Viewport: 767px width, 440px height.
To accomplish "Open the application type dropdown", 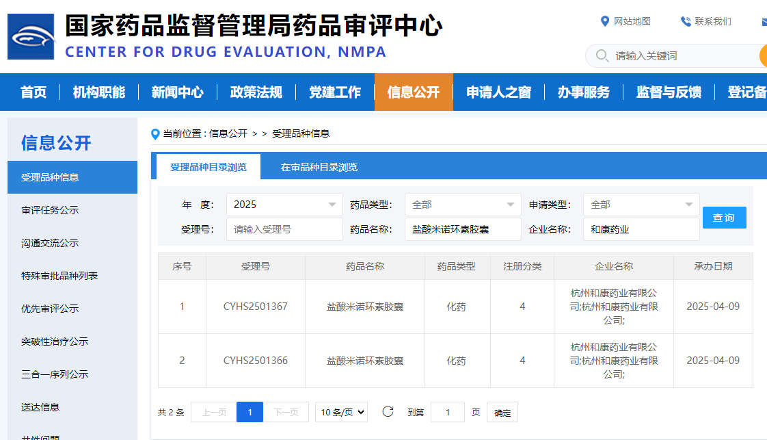I will pos(641,205).
